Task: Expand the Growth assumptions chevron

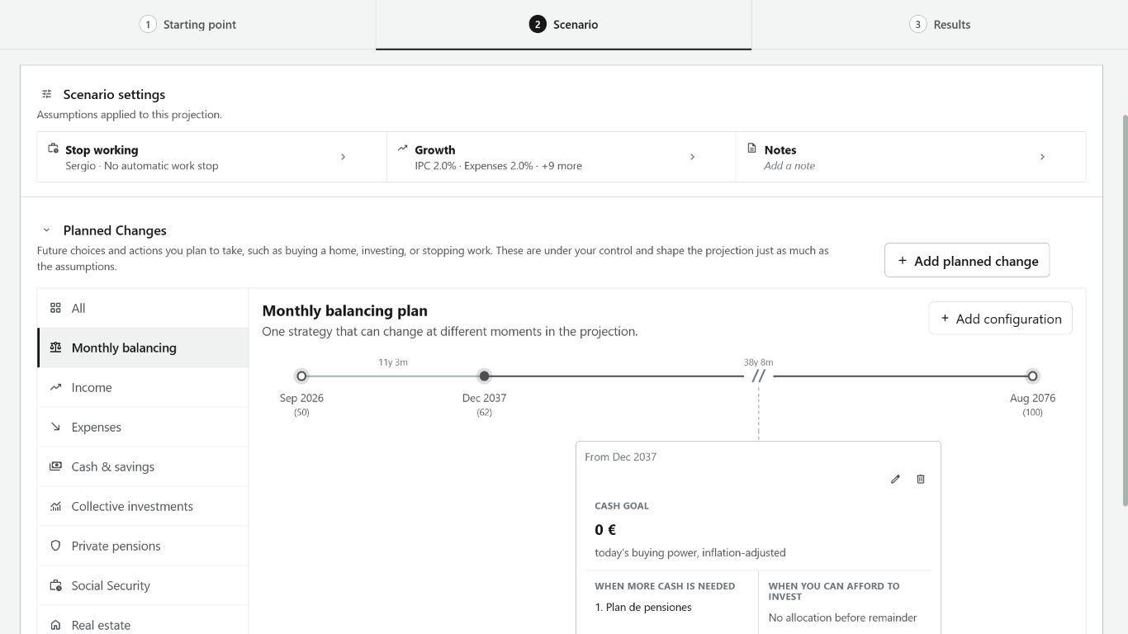Action: coord(692,157)
